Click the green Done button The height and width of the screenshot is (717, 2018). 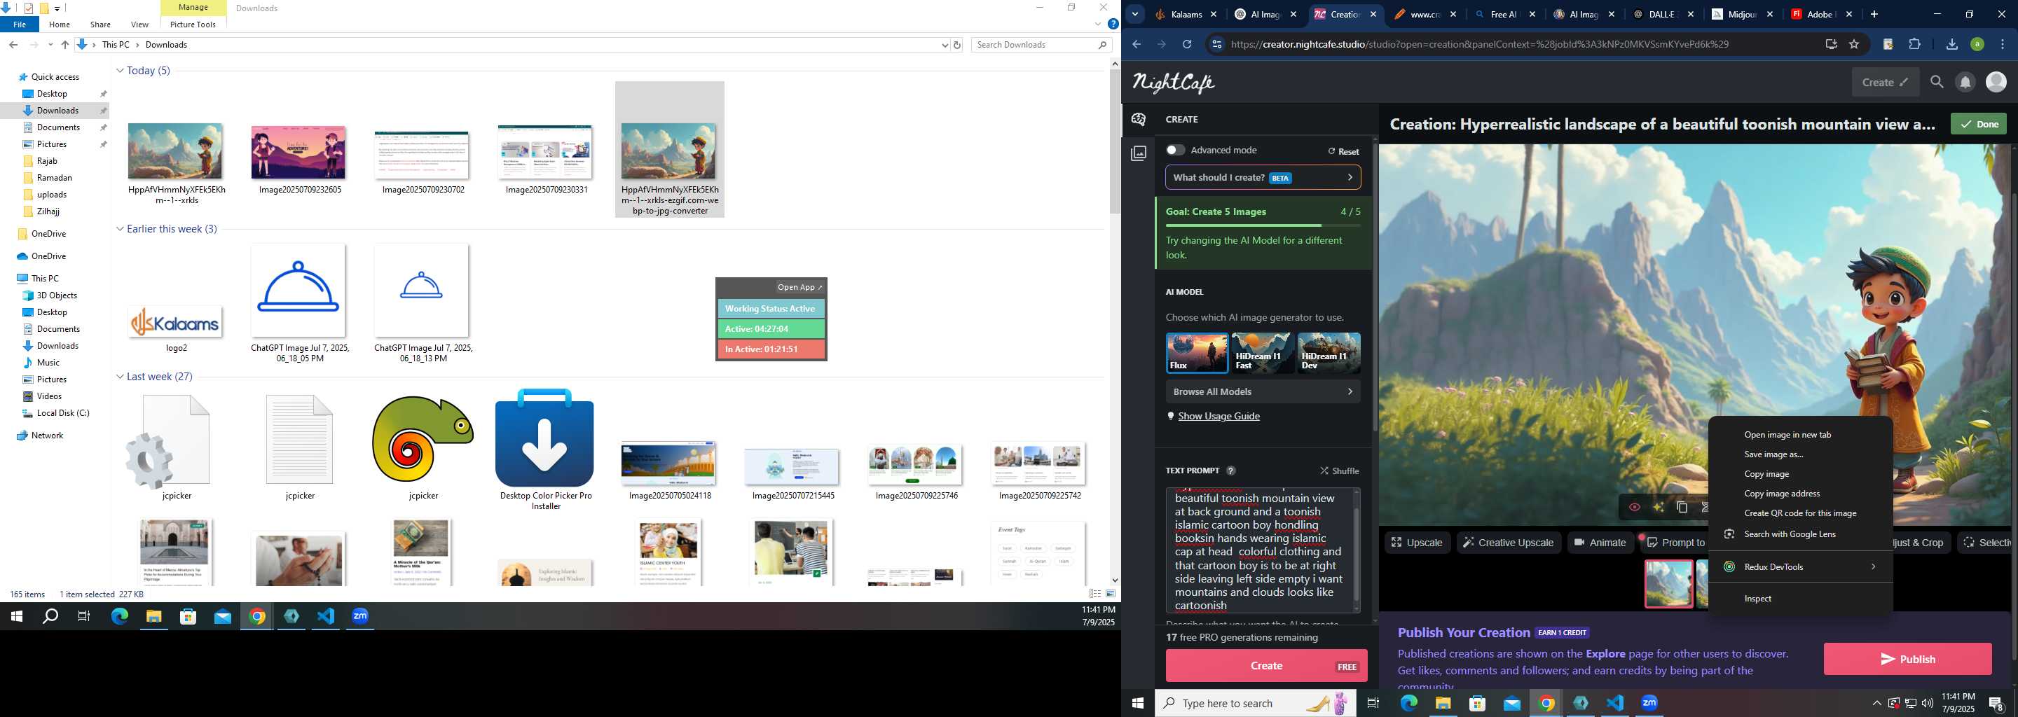click(x=1978, y=124)
